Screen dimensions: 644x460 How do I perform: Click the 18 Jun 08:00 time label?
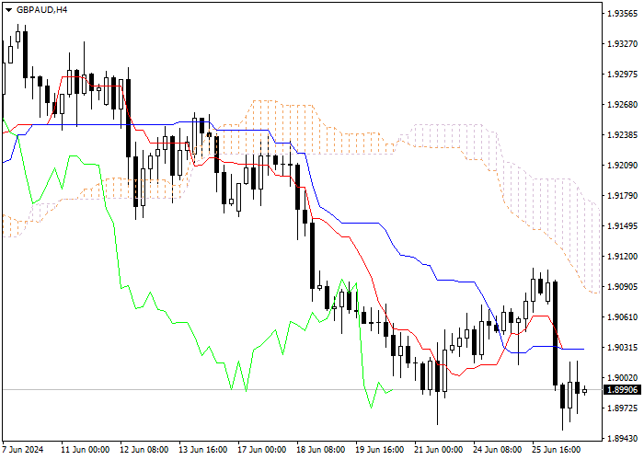[321, 450]
